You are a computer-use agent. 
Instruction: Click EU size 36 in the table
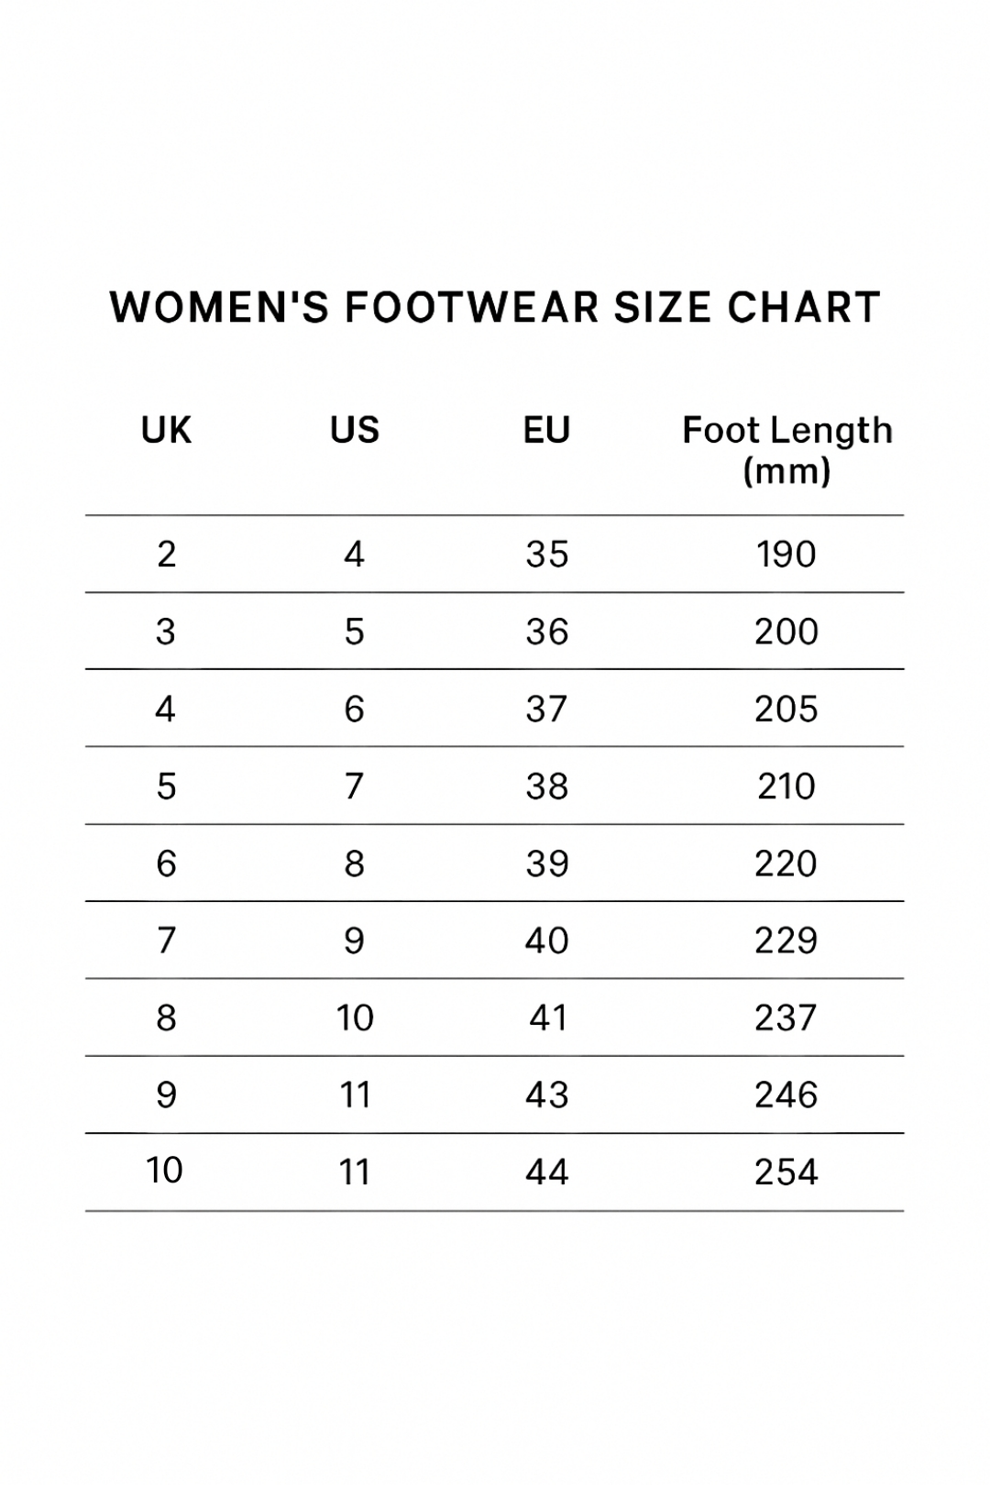(546, 632)
